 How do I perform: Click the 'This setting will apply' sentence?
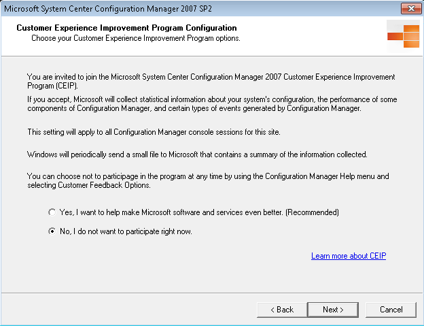[154, 132]
